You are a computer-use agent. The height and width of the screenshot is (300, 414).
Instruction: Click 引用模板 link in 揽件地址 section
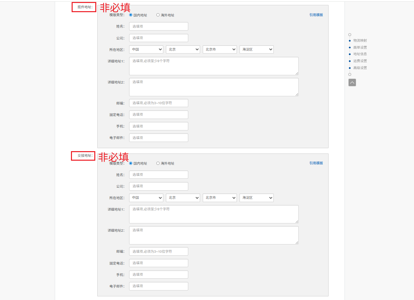[x=316, y=15]
